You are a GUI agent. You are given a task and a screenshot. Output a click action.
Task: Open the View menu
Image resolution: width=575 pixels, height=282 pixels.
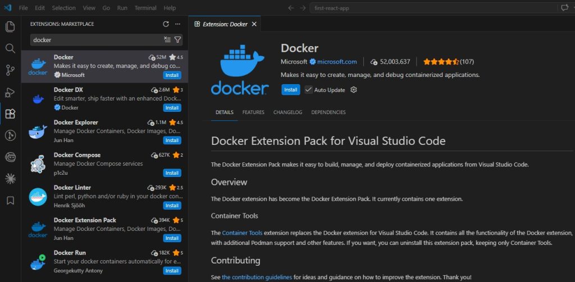[89, 8]
